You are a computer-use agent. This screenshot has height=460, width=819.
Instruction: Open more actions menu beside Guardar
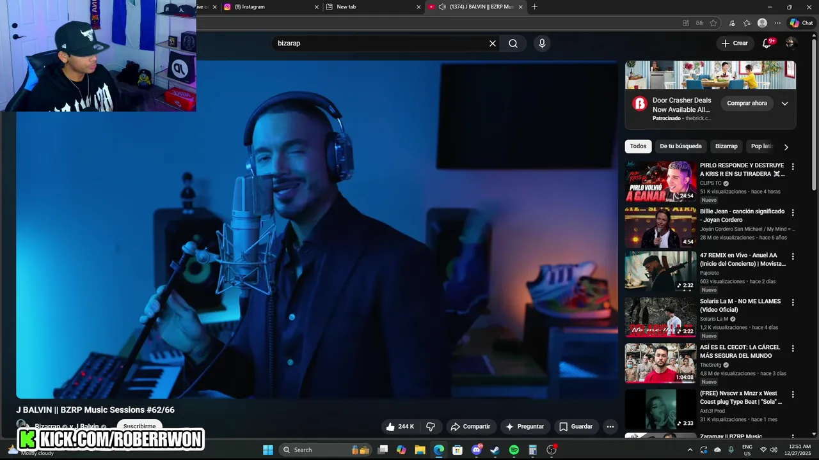point(610,426)
